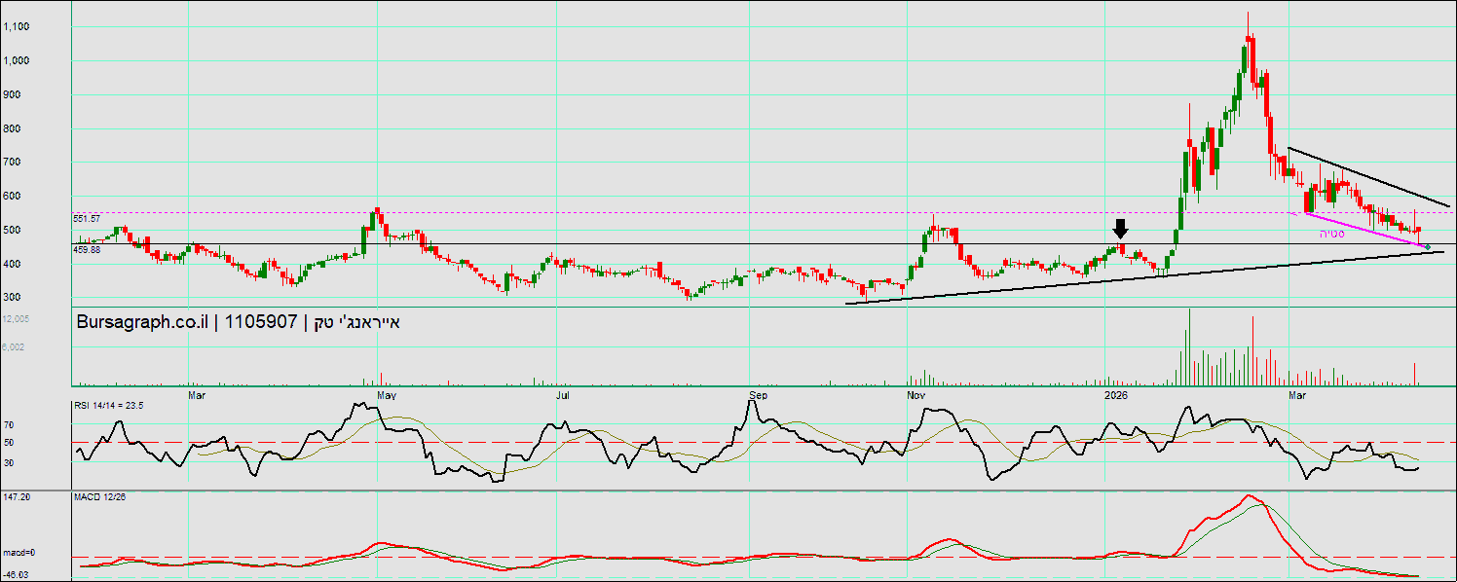Screen dimensions: 1457x582
Task: Select the 2026 year marker on the time axis
Action: click(1115, 395)
